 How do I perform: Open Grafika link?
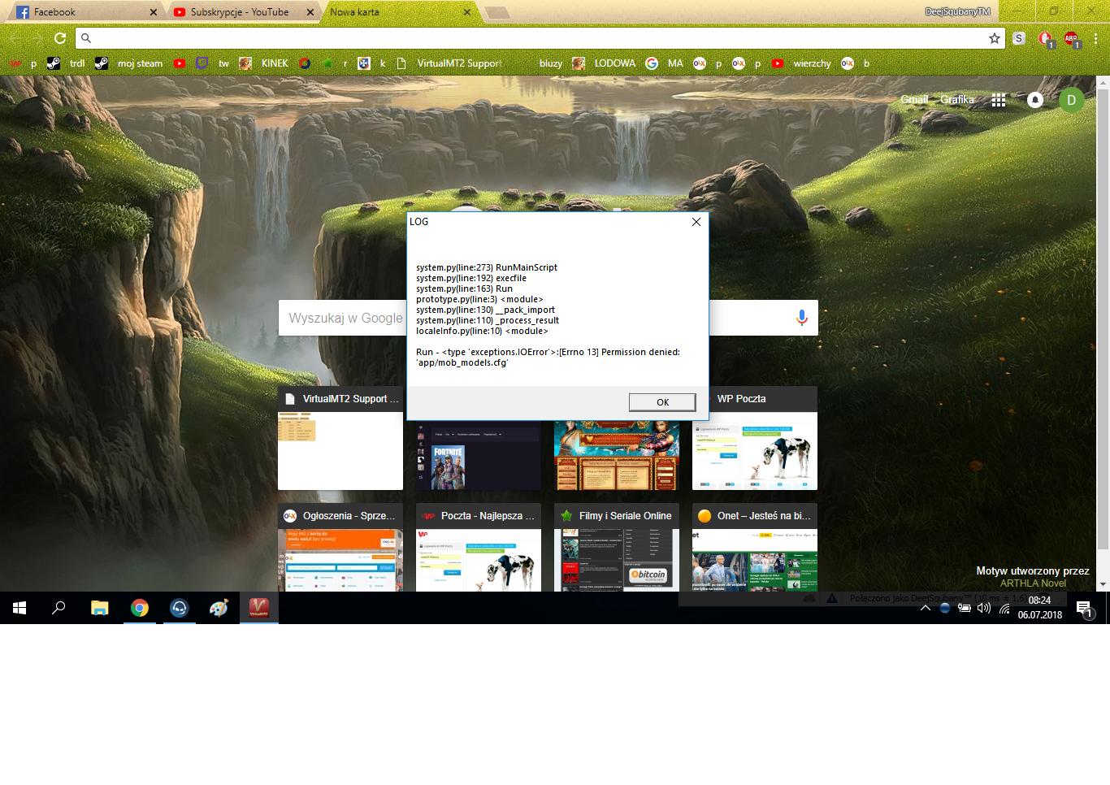pos(957,100)
